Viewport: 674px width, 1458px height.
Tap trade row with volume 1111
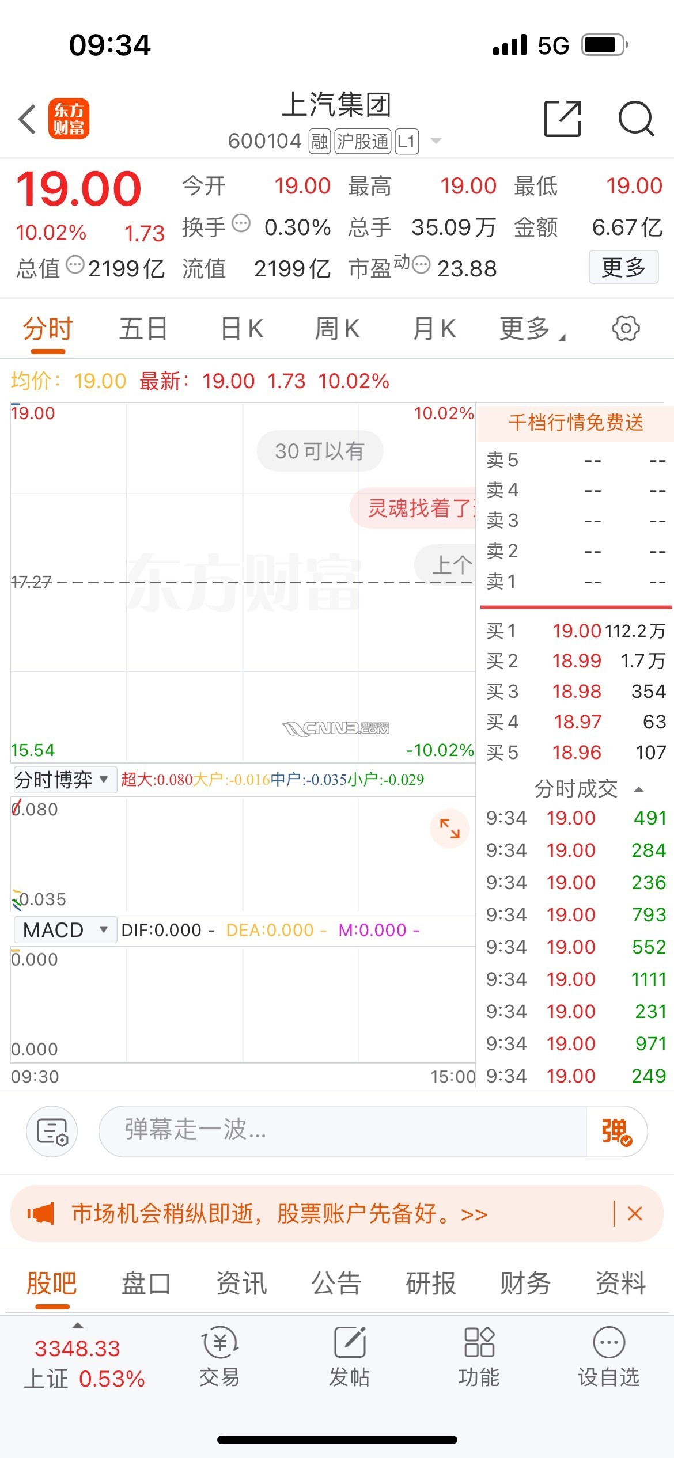point(575,979)
